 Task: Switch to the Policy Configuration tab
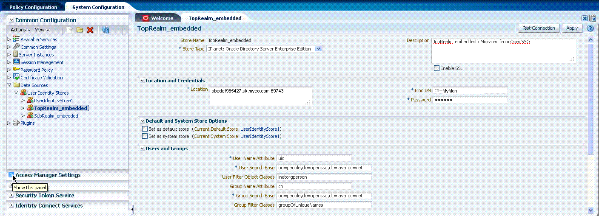(33, 7)
